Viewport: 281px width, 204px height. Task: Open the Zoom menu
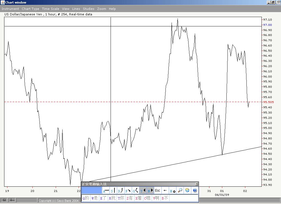(102, 9)
